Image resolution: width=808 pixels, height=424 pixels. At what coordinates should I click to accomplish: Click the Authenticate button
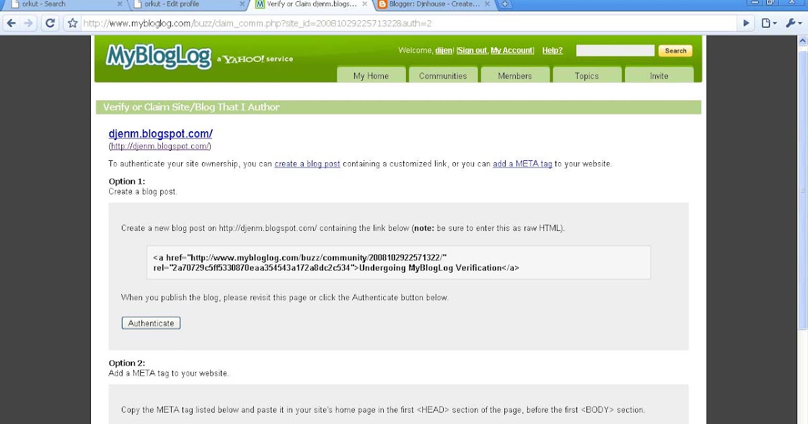150,322
